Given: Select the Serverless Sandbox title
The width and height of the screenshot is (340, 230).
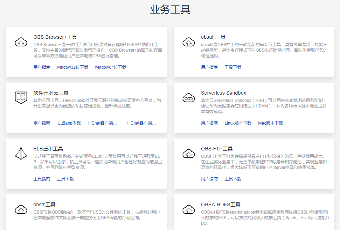Looking at the screenshot, I should [223, 93].
